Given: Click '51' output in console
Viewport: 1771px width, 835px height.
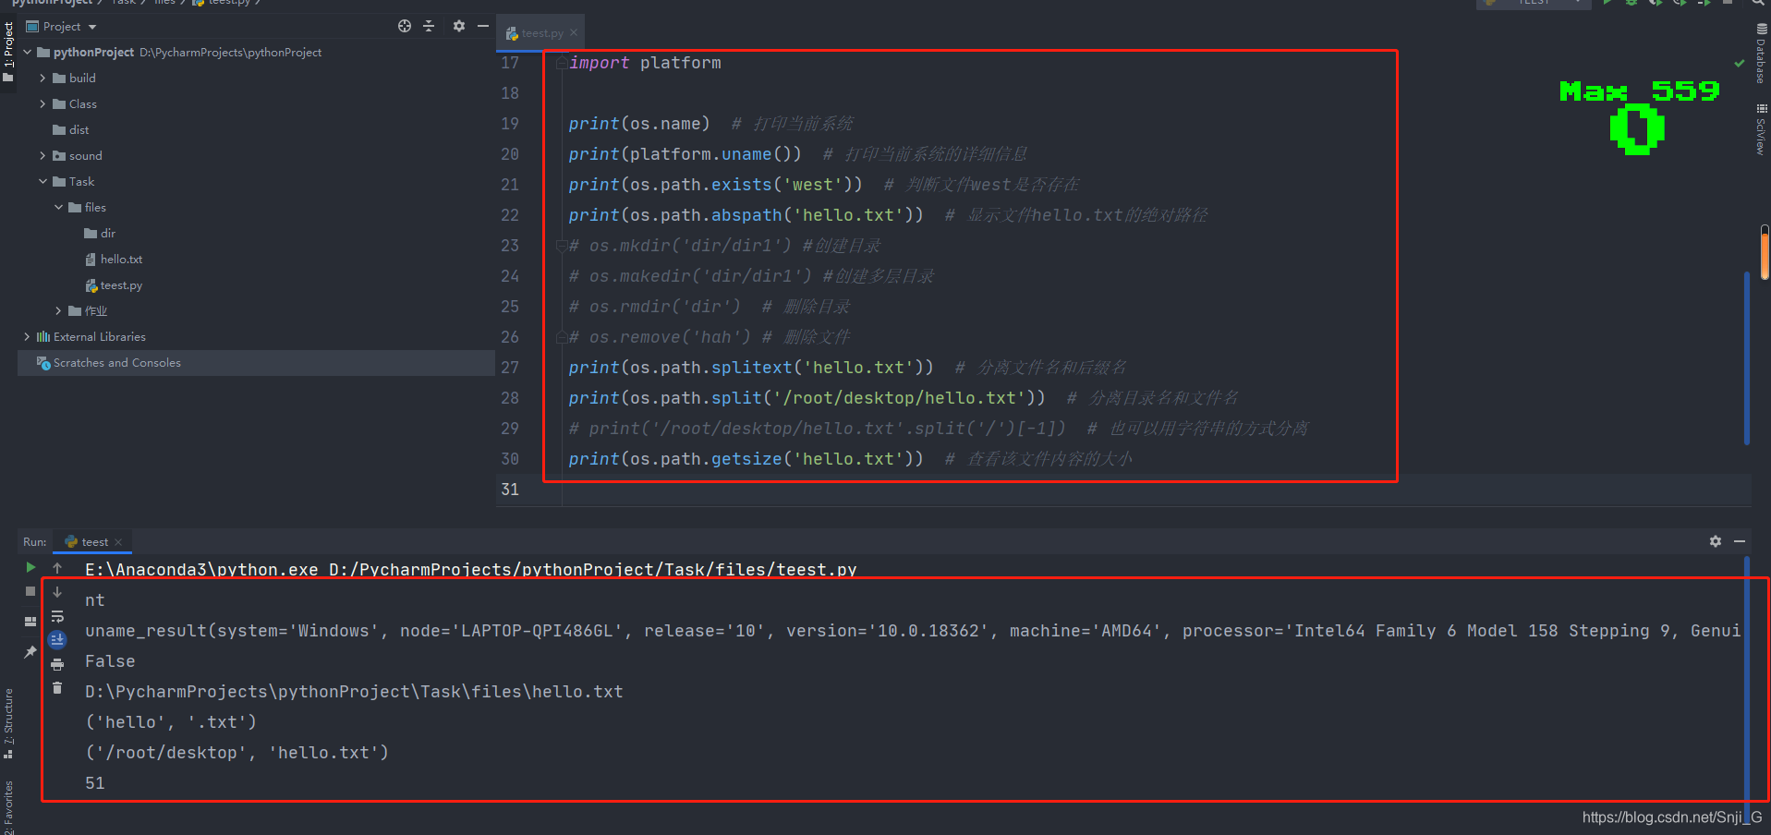Looking at the screenshot, I should tap(95, 783).
